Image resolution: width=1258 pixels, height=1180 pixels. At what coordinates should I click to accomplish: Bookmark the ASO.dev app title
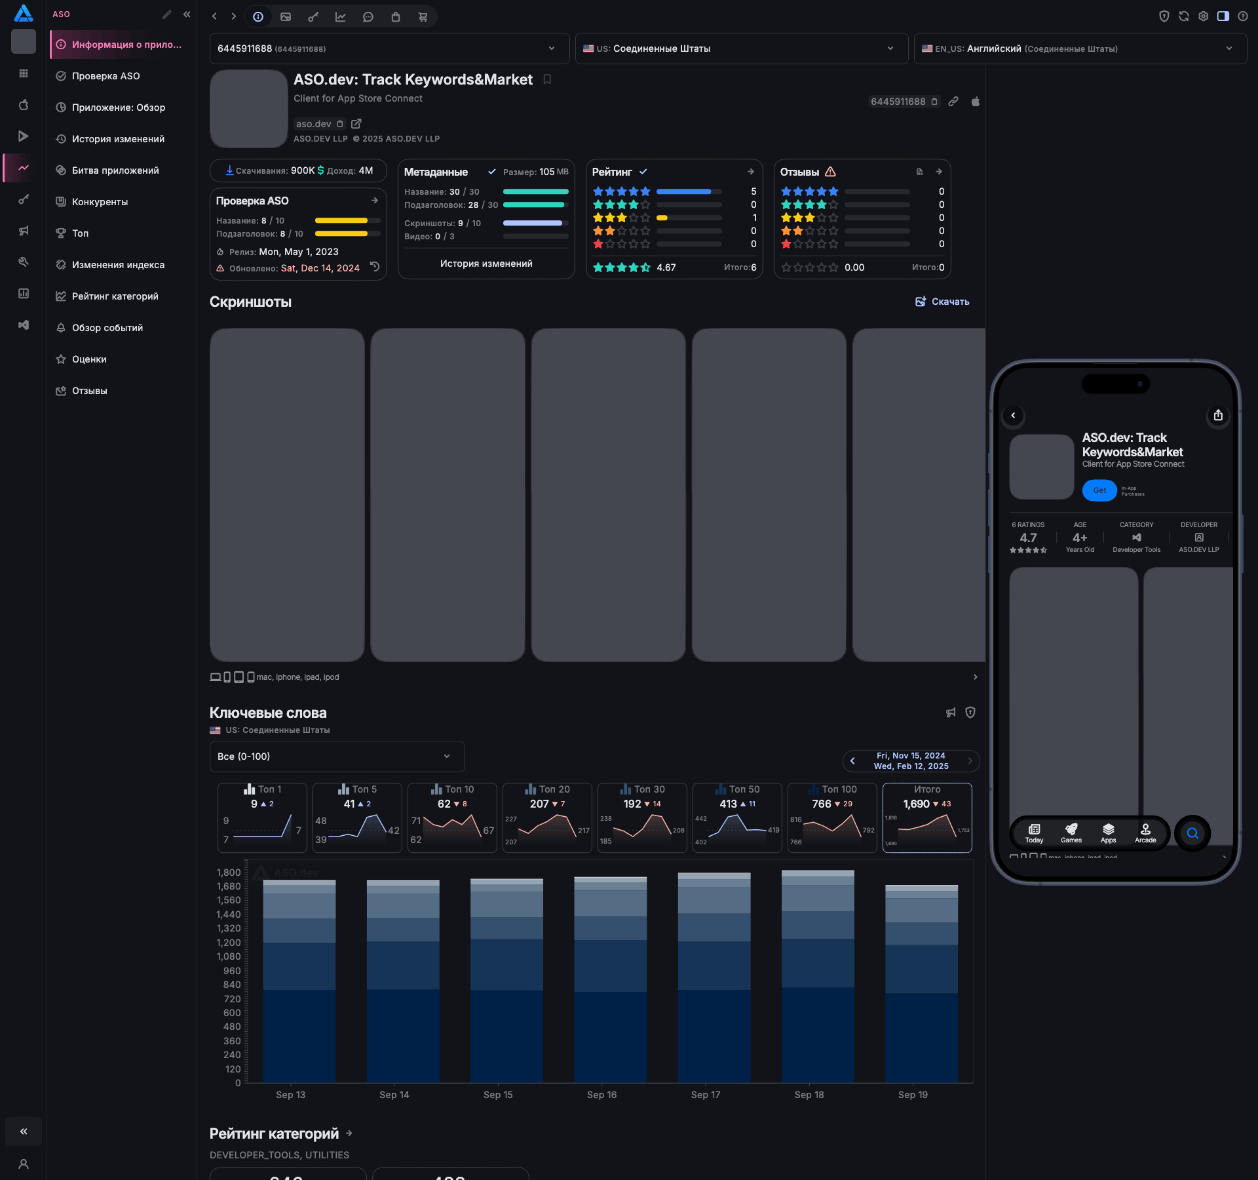pos(547,79)
